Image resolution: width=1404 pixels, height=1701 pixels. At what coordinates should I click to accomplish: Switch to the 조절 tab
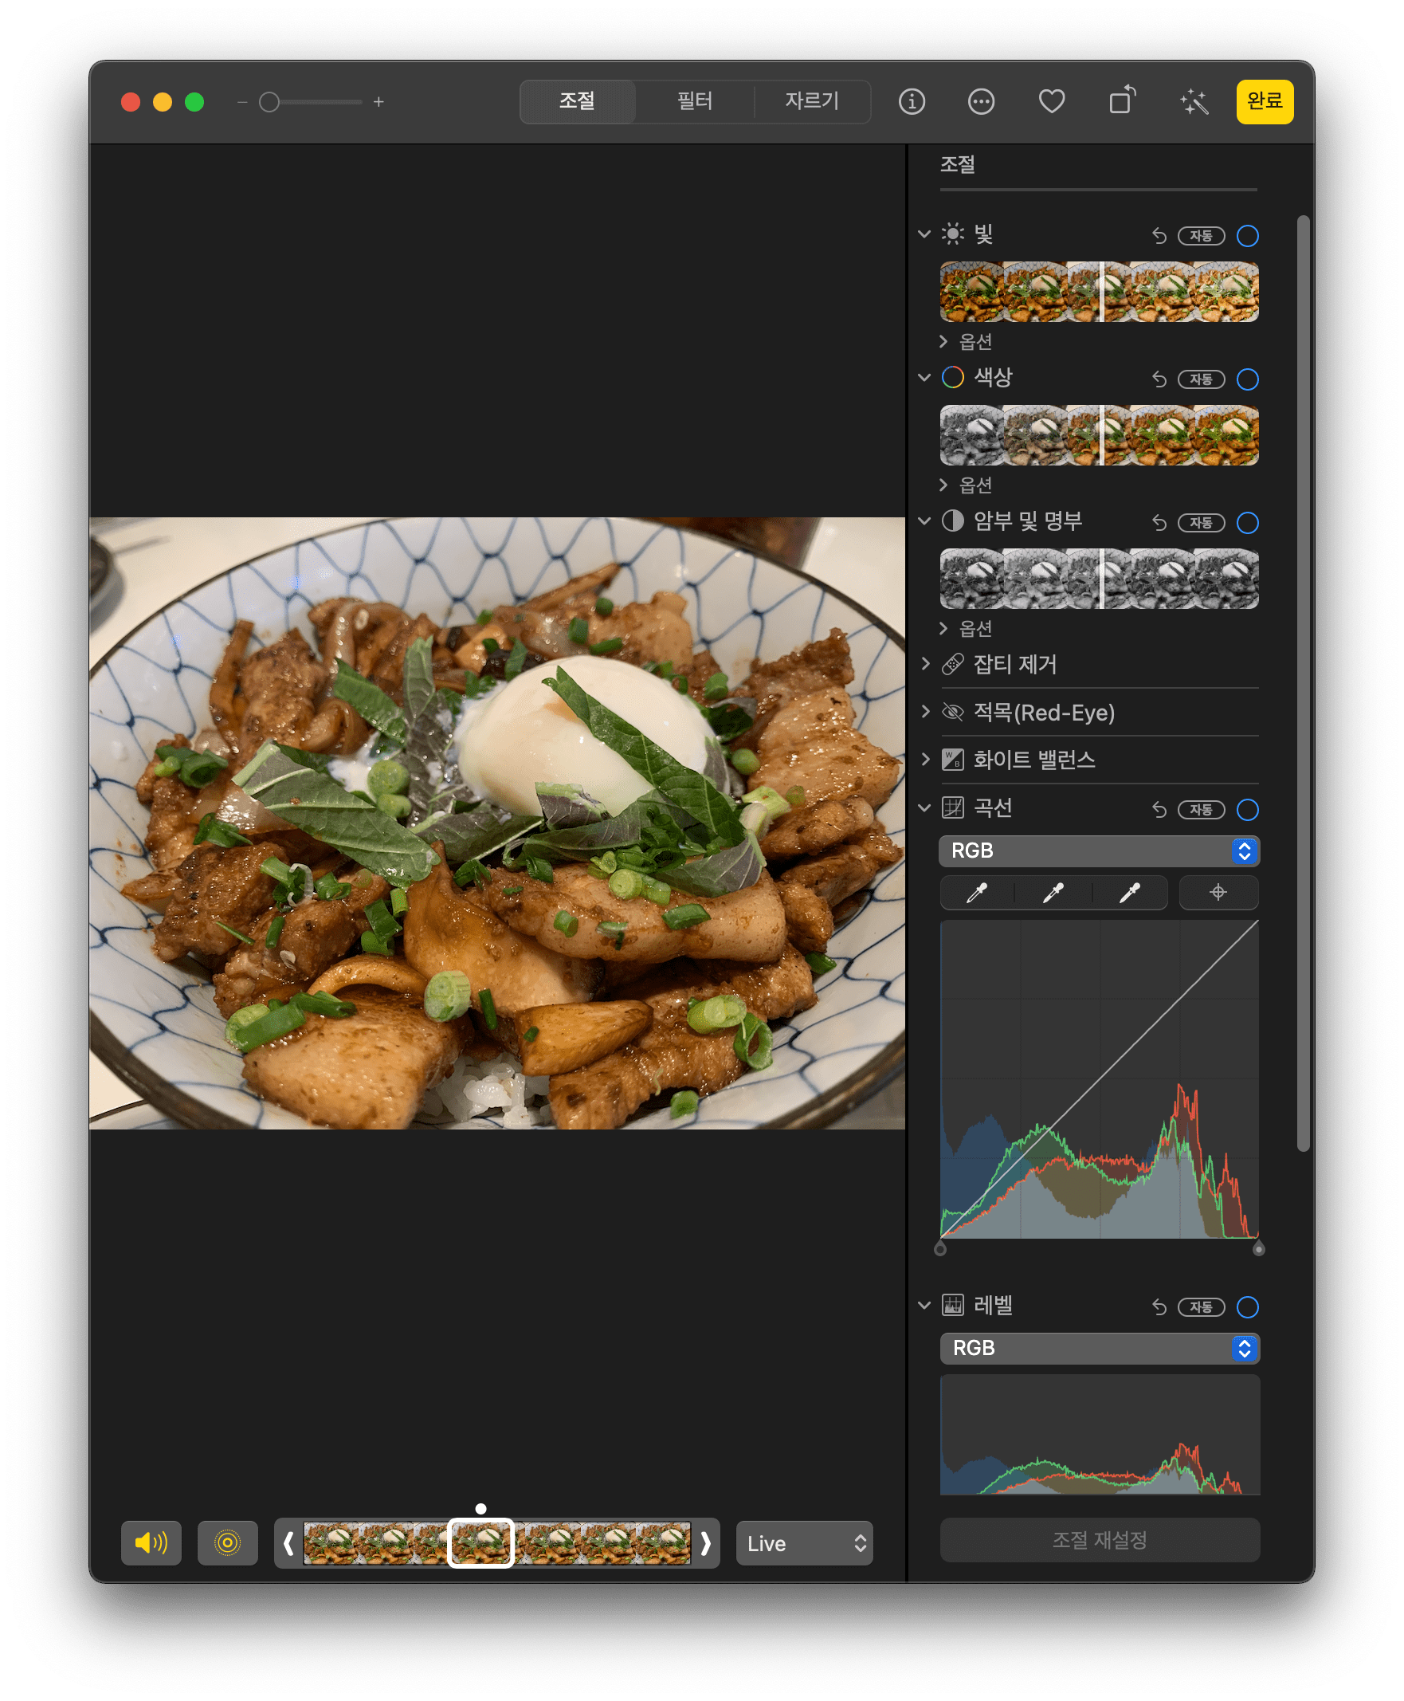coord(577,102)
